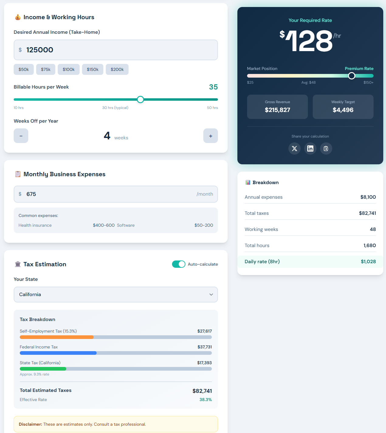The image size is (386, 433).
Task: Select the Daily rate row in the Breakdown
Action: click(310, 261)
